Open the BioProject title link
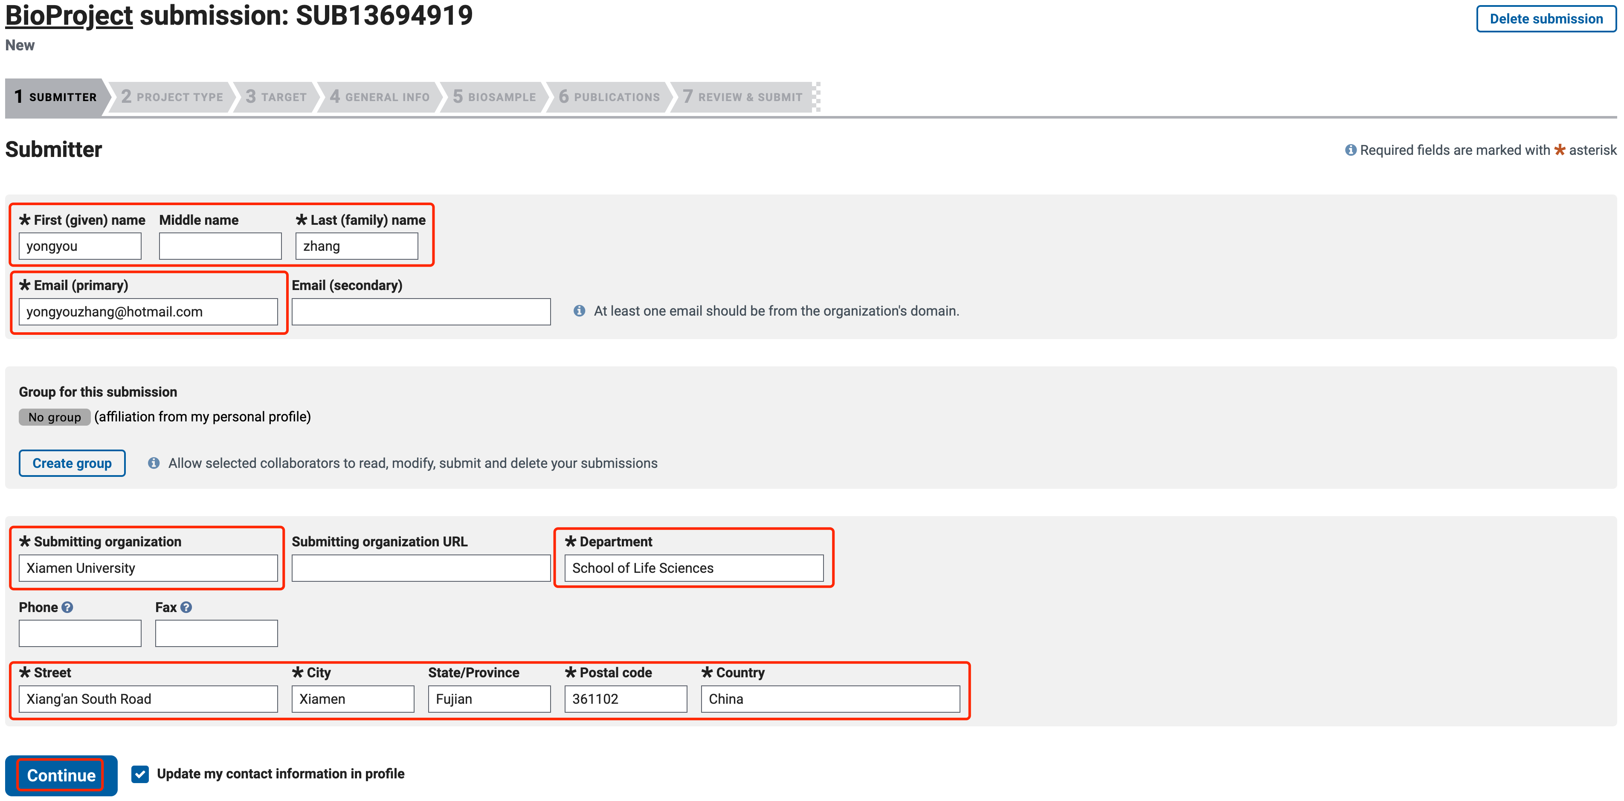The height and width of the screenshot is (801, 1624). [x=69, y=16]
